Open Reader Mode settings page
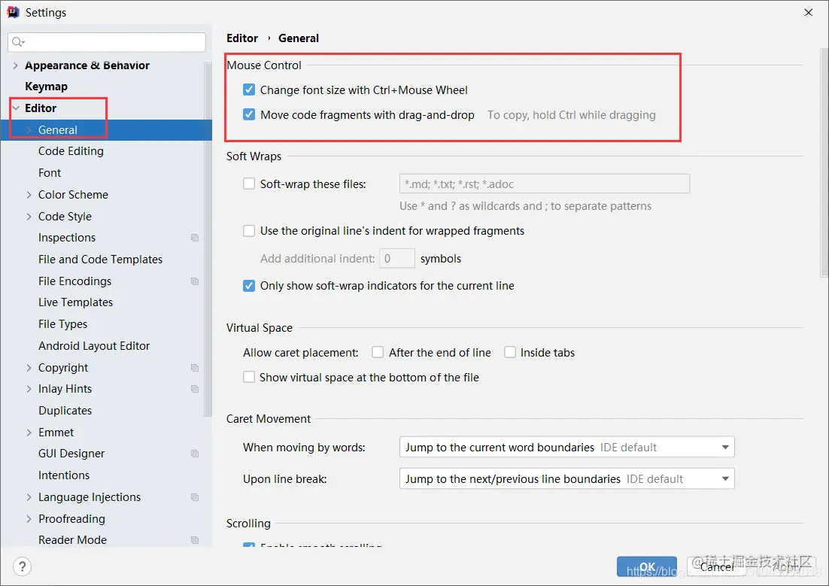Image resolution: width=829 pixels, height=586 pixels. [x=72, y=540]
